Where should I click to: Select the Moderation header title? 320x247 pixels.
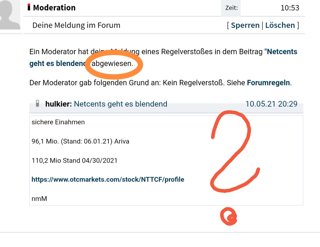pyautogui.click(x=55, y=7)
